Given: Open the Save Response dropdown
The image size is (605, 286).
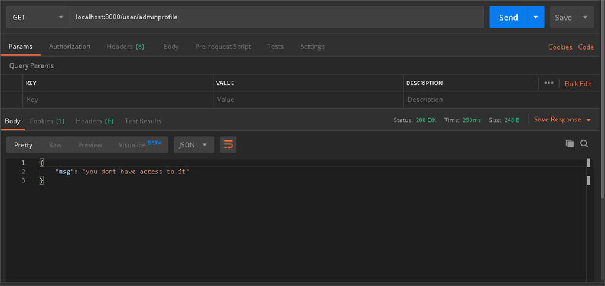Looking at the screenshot, I should pos(562,120).
